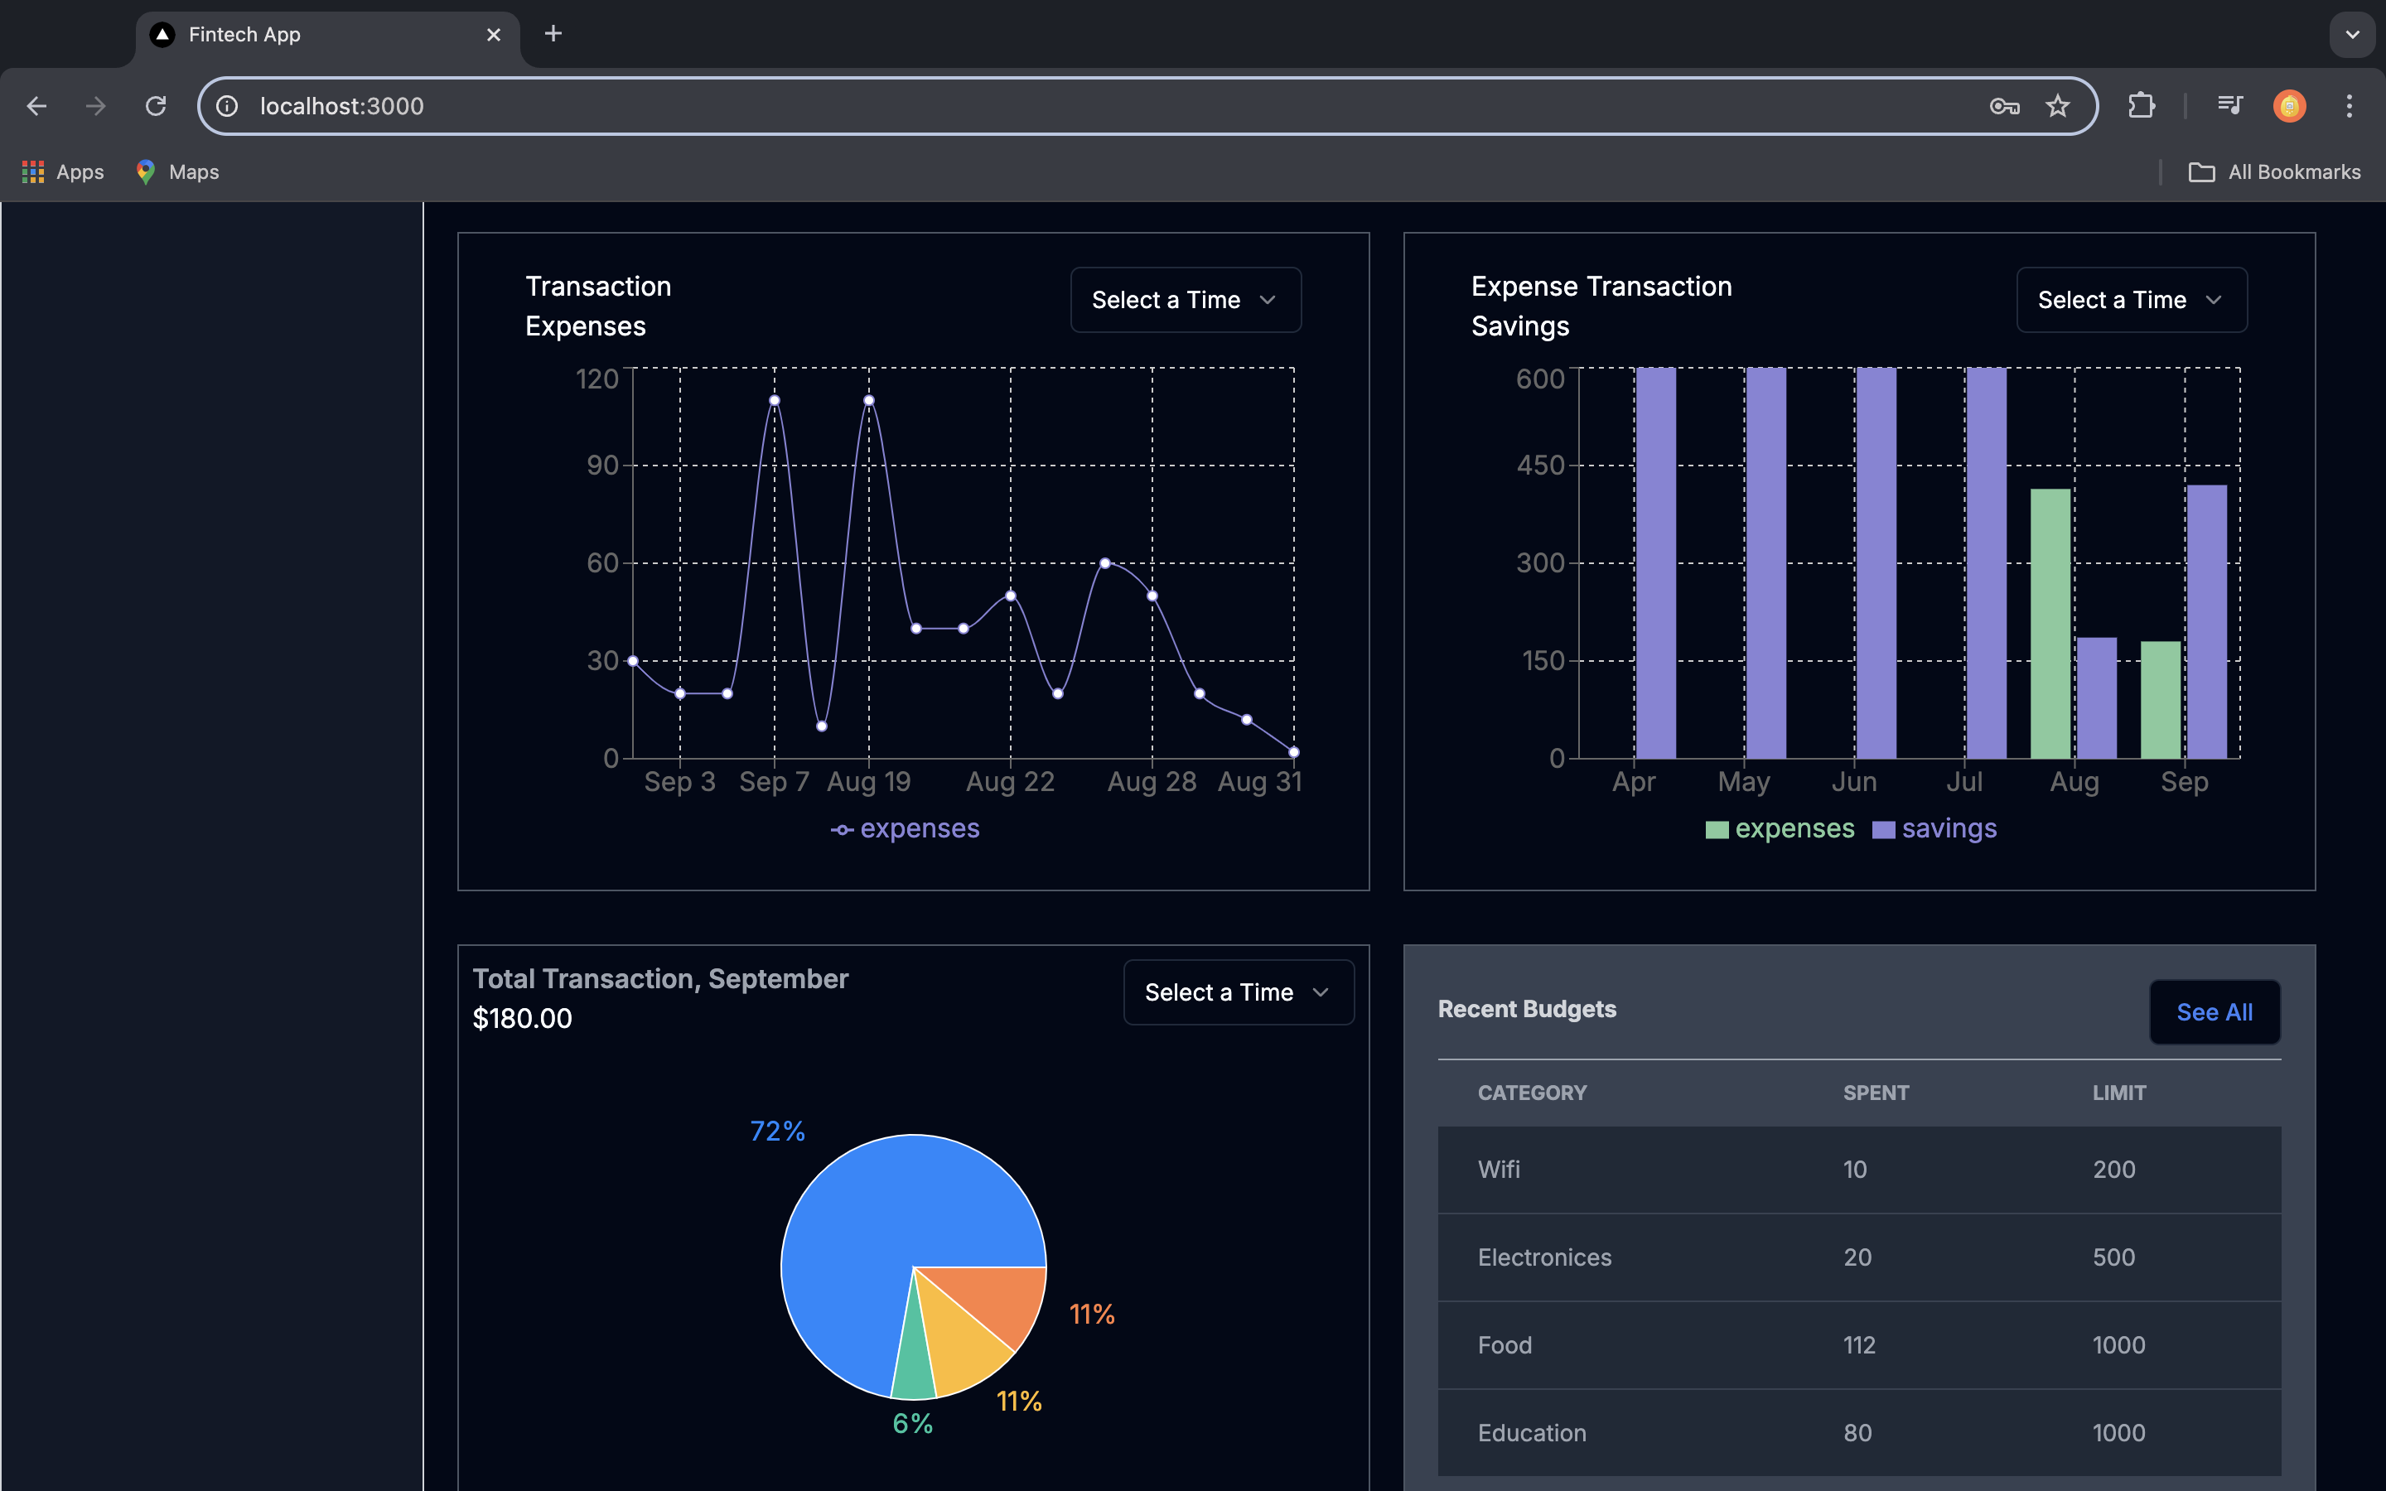Open the media control playlist icon
Viewport: 2386px width, 1491px height.
click(x=2229, y=105)
